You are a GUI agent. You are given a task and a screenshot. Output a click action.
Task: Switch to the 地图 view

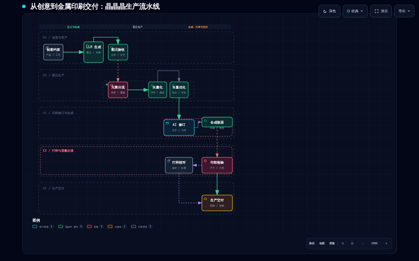tap(322, 243)
